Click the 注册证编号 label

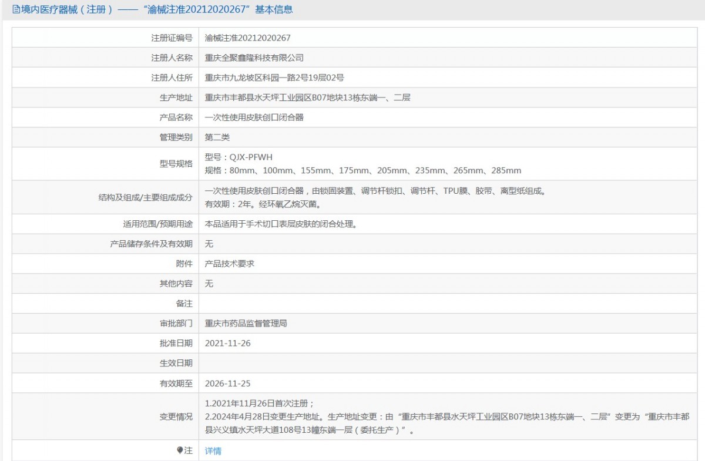(x=172, y=38)
